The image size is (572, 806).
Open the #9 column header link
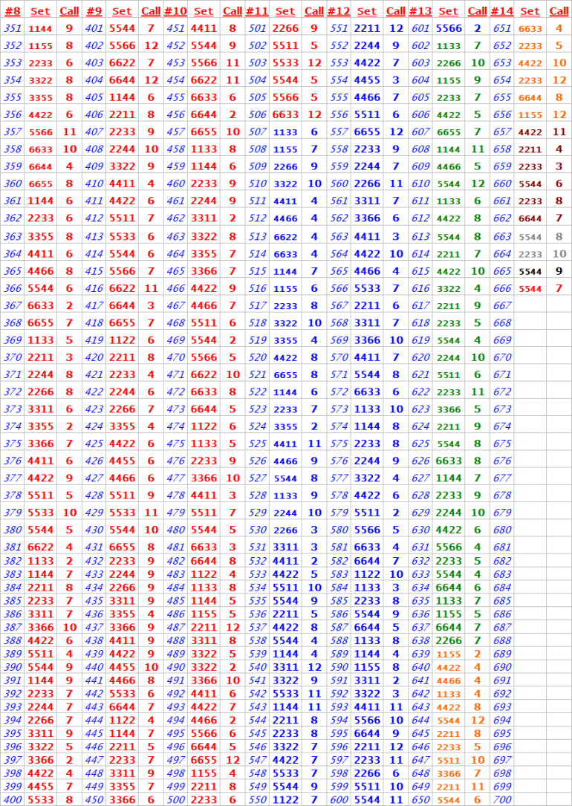tap(94, 11)
